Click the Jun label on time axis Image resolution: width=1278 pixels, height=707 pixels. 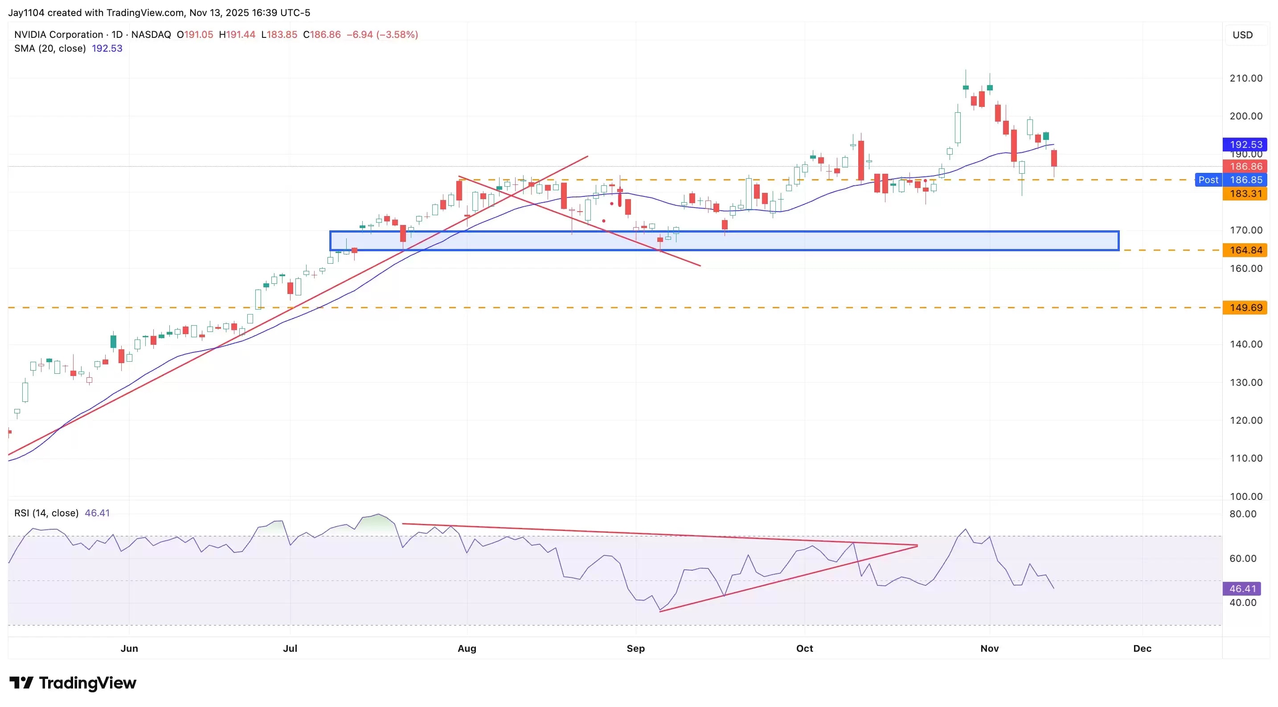click(x=129, y=649)
